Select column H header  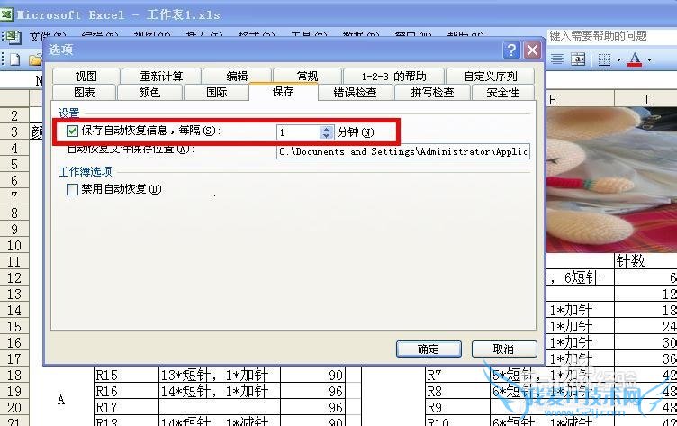[x=580, y=99]
